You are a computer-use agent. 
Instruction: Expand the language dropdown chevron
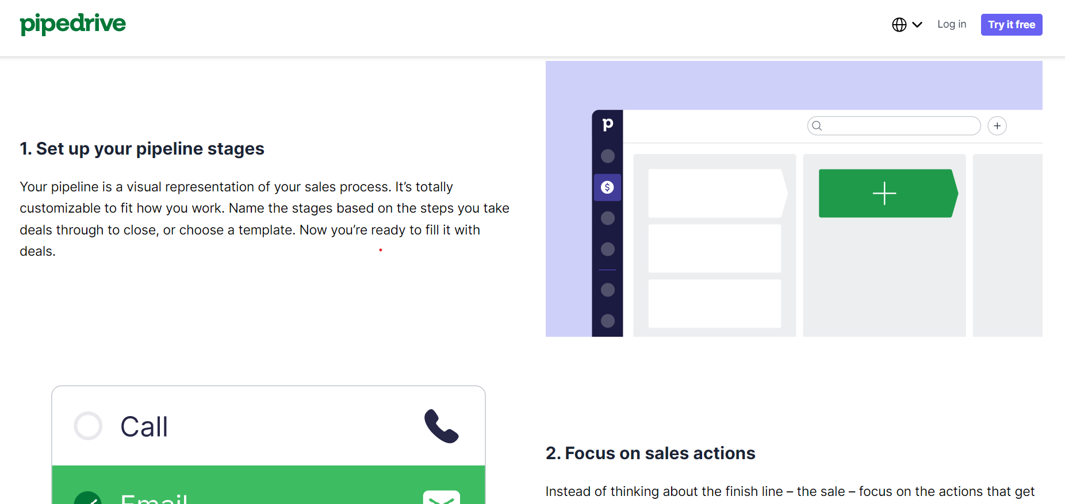tap(917, 25)
